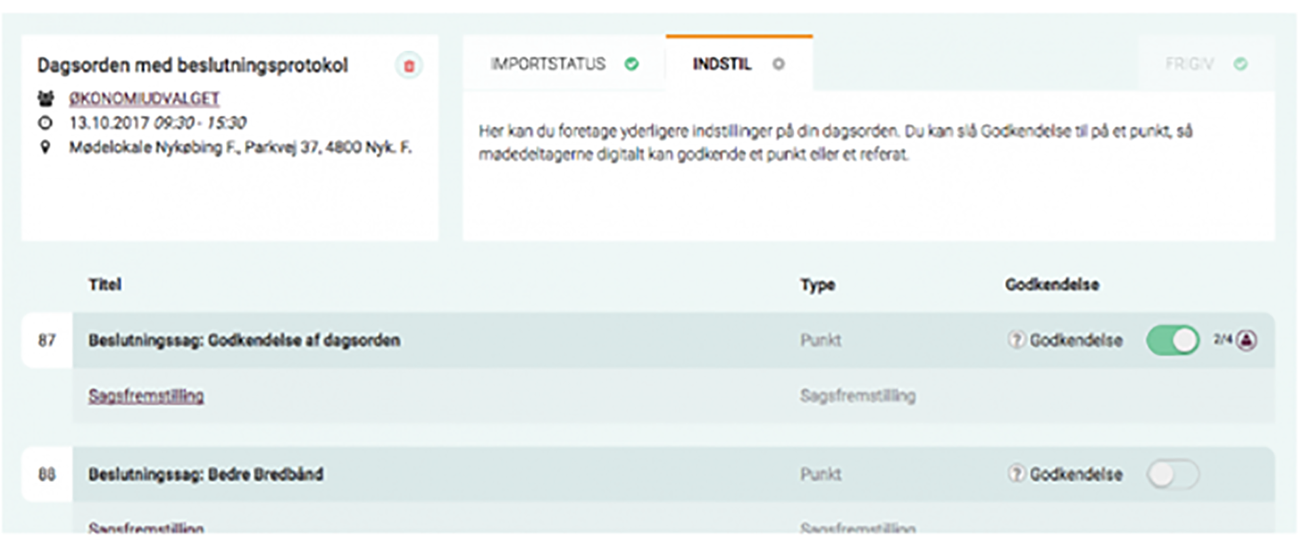Select agenda row 87 Godkendelse af dagsorden
Image resolution: width=1303 pixels, height=545 pixels.
(244, 340)
